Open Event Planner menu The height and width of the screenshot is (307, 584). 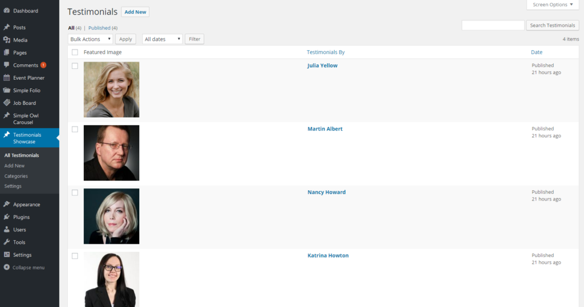pos(30,78)
